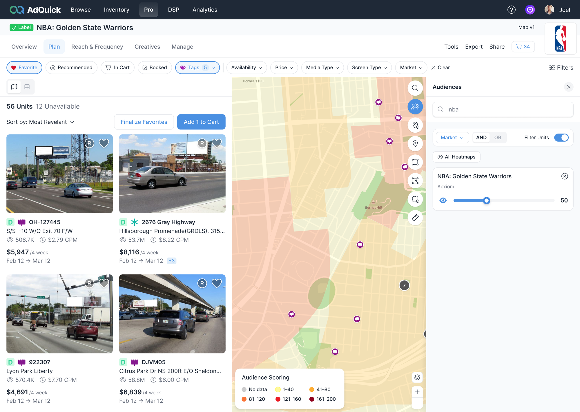Image resolution: width=580 pixels, height=412 pixels.
Task: Select the polygon draw map tool
Action: tap(415, 181)
